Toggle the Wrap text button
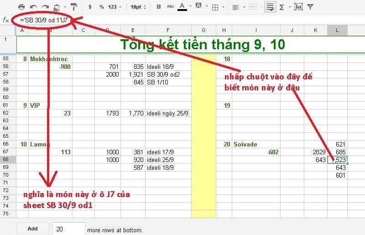This screenshot has width=365, height=235. (x=270, y=7)
